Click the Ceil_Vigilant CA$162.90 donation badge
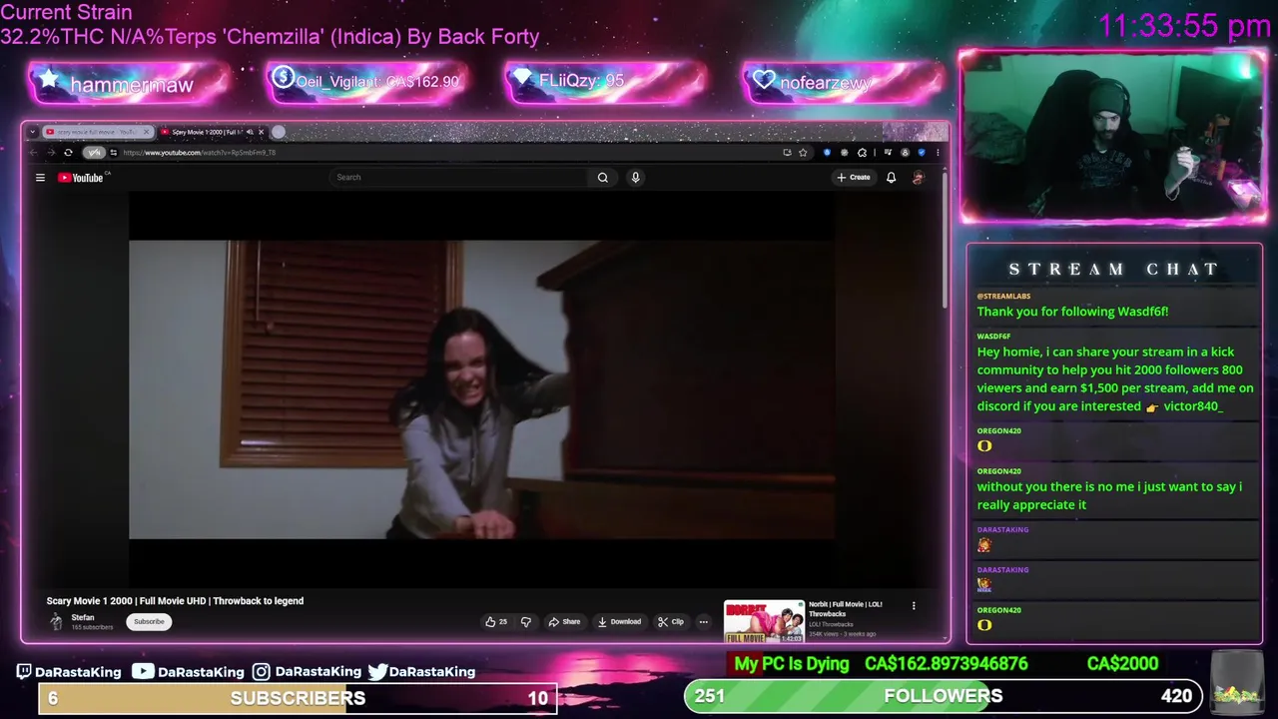Image resolution: width=1278 pixels, height=719 pixels. 365,82
